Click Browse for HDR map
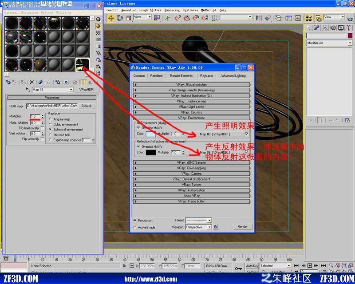This screenshot has width=355, height=284. click(87, 106)
